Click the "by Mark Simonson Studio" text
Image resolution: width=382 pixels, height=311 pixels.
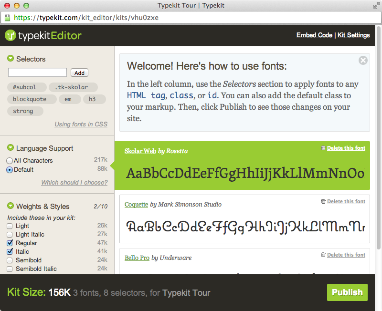186,205
